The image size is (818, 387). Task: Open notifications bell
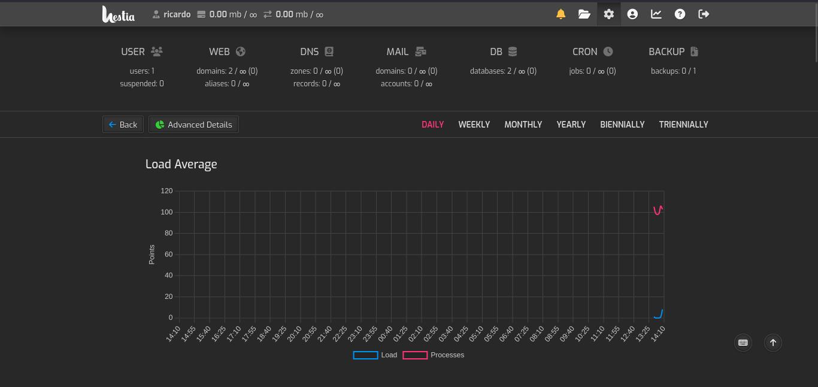pos(561,14)
